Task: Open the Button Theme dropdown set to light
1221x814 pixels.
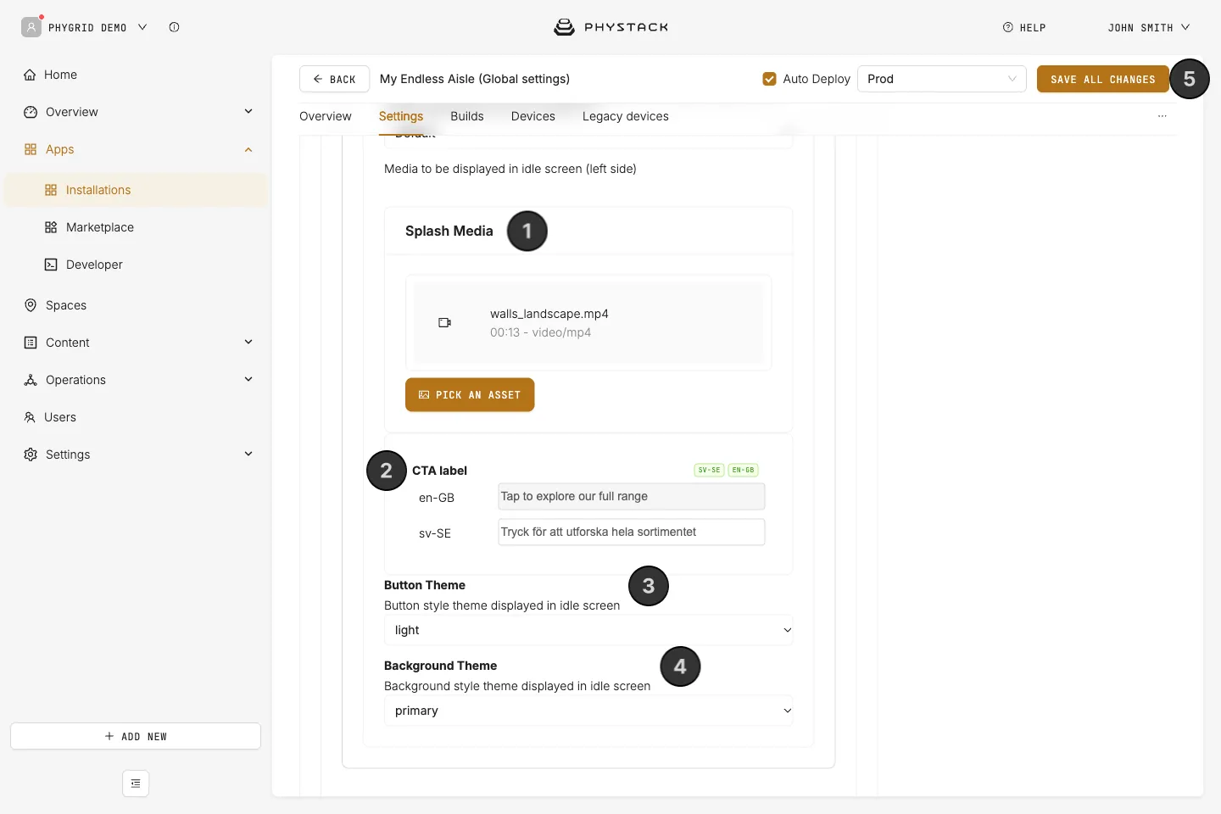Action: click(588, 630)
